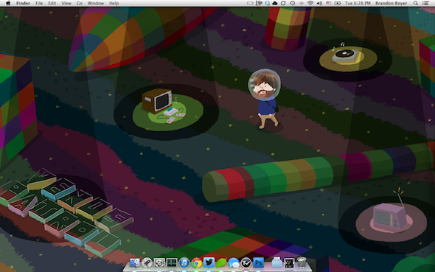This screenshot has height=272, width=435.
Task: Open the View menu
Action: click(66, 3)
